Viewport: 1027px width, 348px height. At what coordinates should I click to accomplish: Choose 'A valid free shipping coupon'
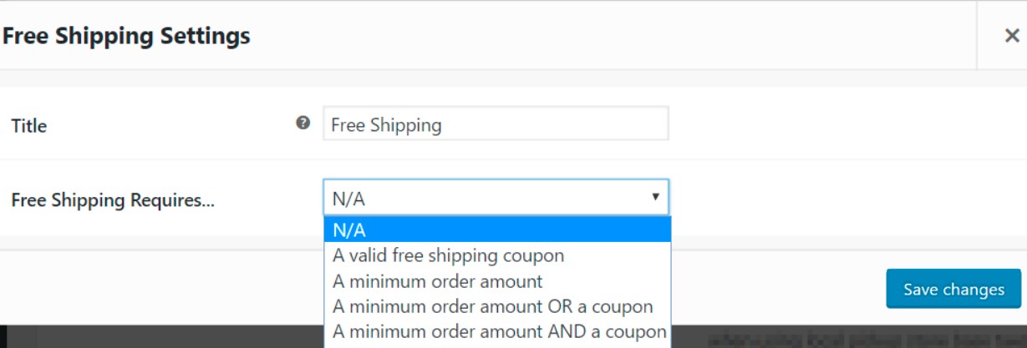(448, 255)
